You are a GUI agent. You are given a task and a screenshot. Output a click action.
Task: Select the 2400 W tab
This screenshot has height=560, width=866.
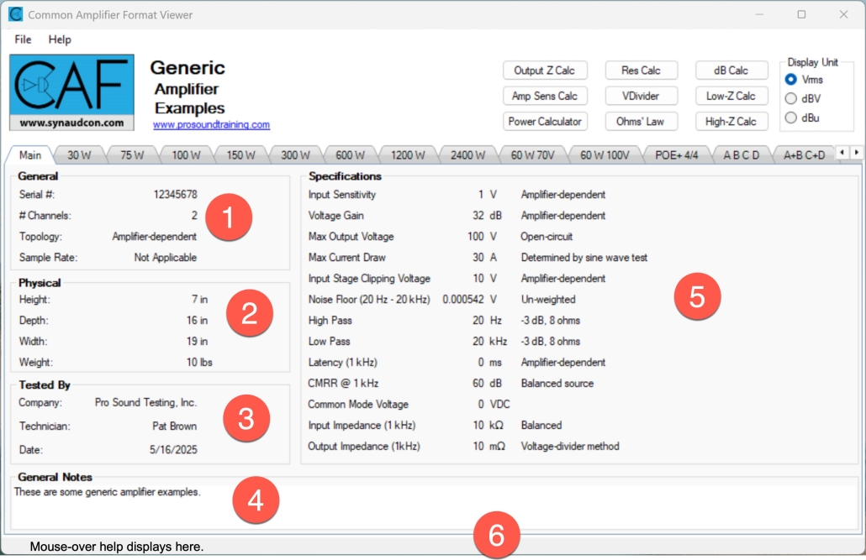pyautogui.click(x=467, y=155)
